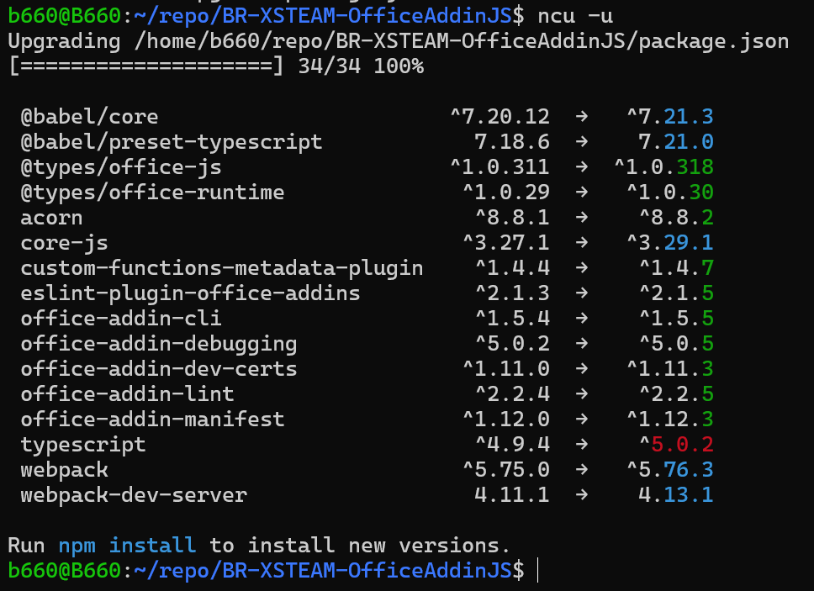
Task: Click red major version ^5.0.2
Action: [x=676, y=445]
